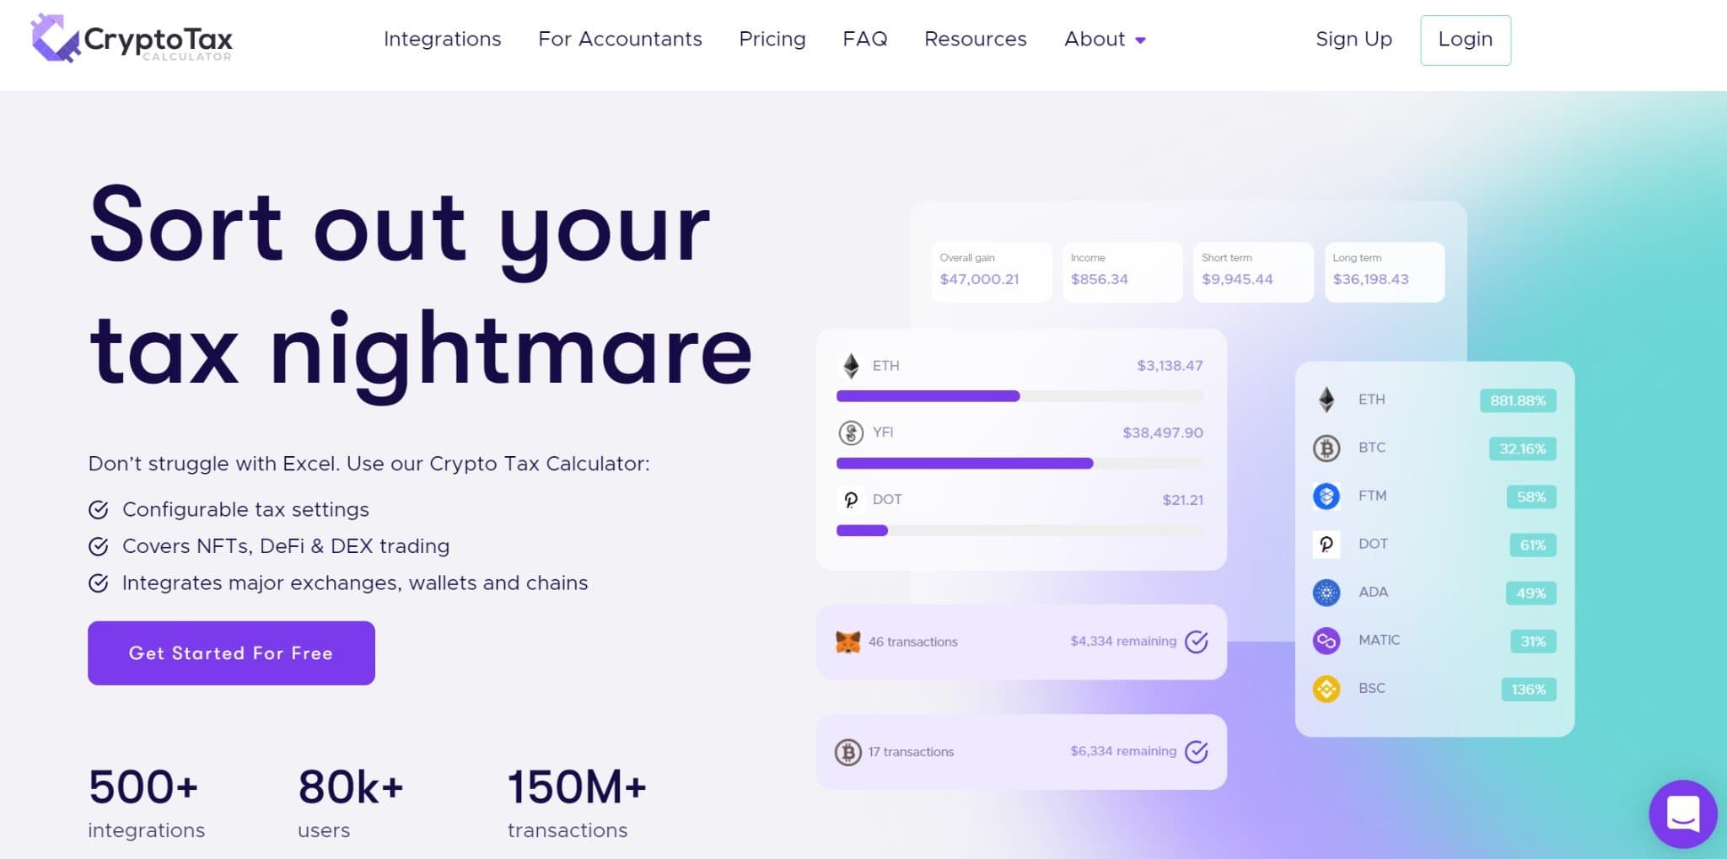This screenshot has width=1727, height=859.
Task: Click the $21.21 DOT value
Action: click(x=1183, y=500)
